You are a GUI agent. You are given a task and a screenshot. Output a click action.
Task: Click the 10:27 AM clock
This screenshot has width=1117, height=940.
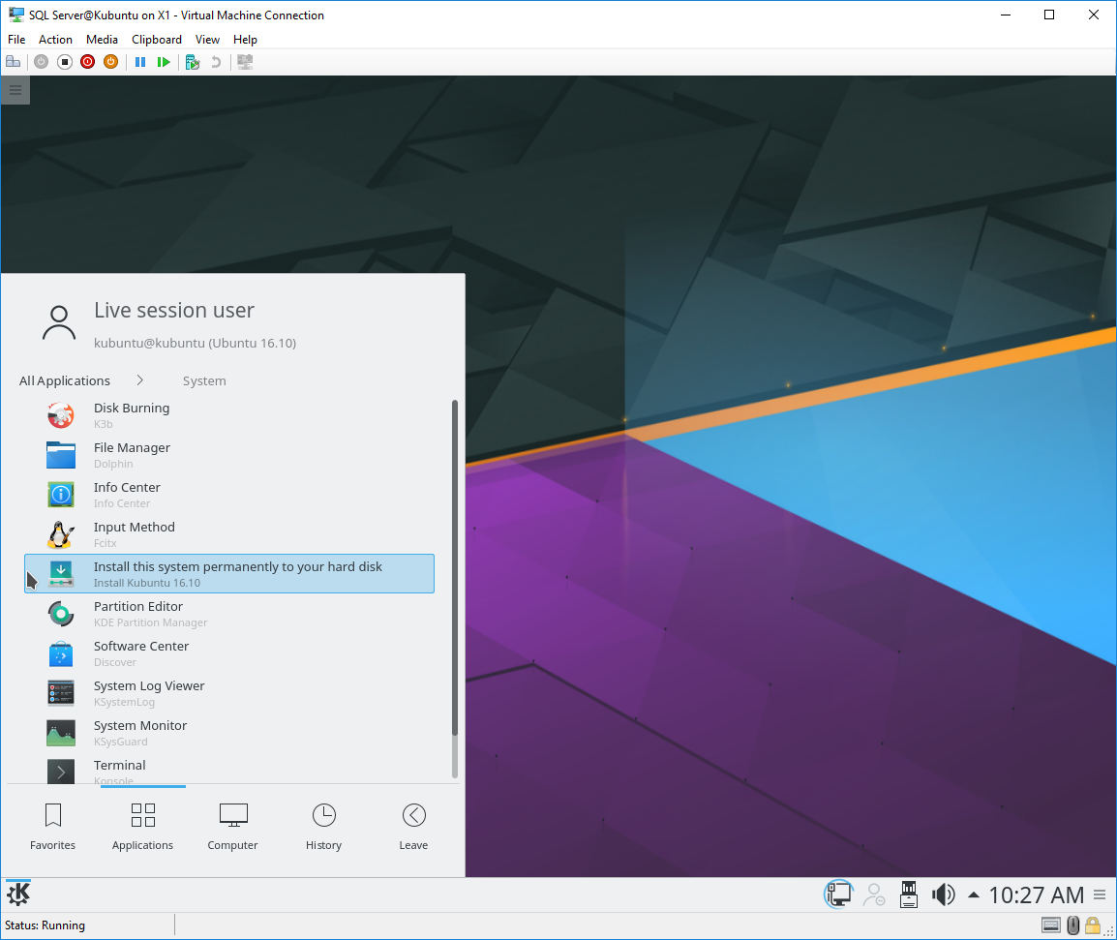pos(1037,895)
